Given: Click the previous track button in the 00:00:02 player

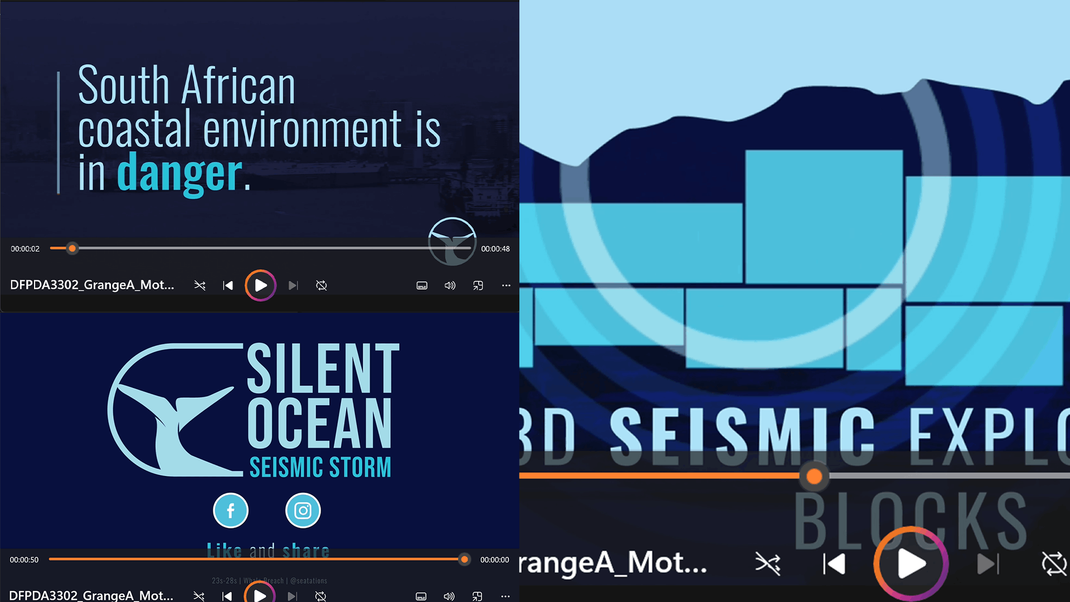Looking at the screenshot, I should pos(227,285).
